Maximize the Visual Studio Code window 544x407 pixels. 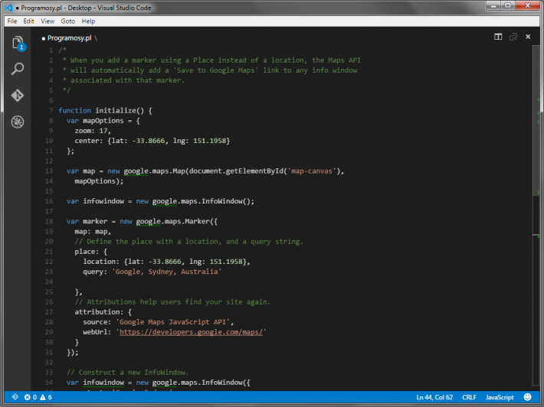(507, 5)
